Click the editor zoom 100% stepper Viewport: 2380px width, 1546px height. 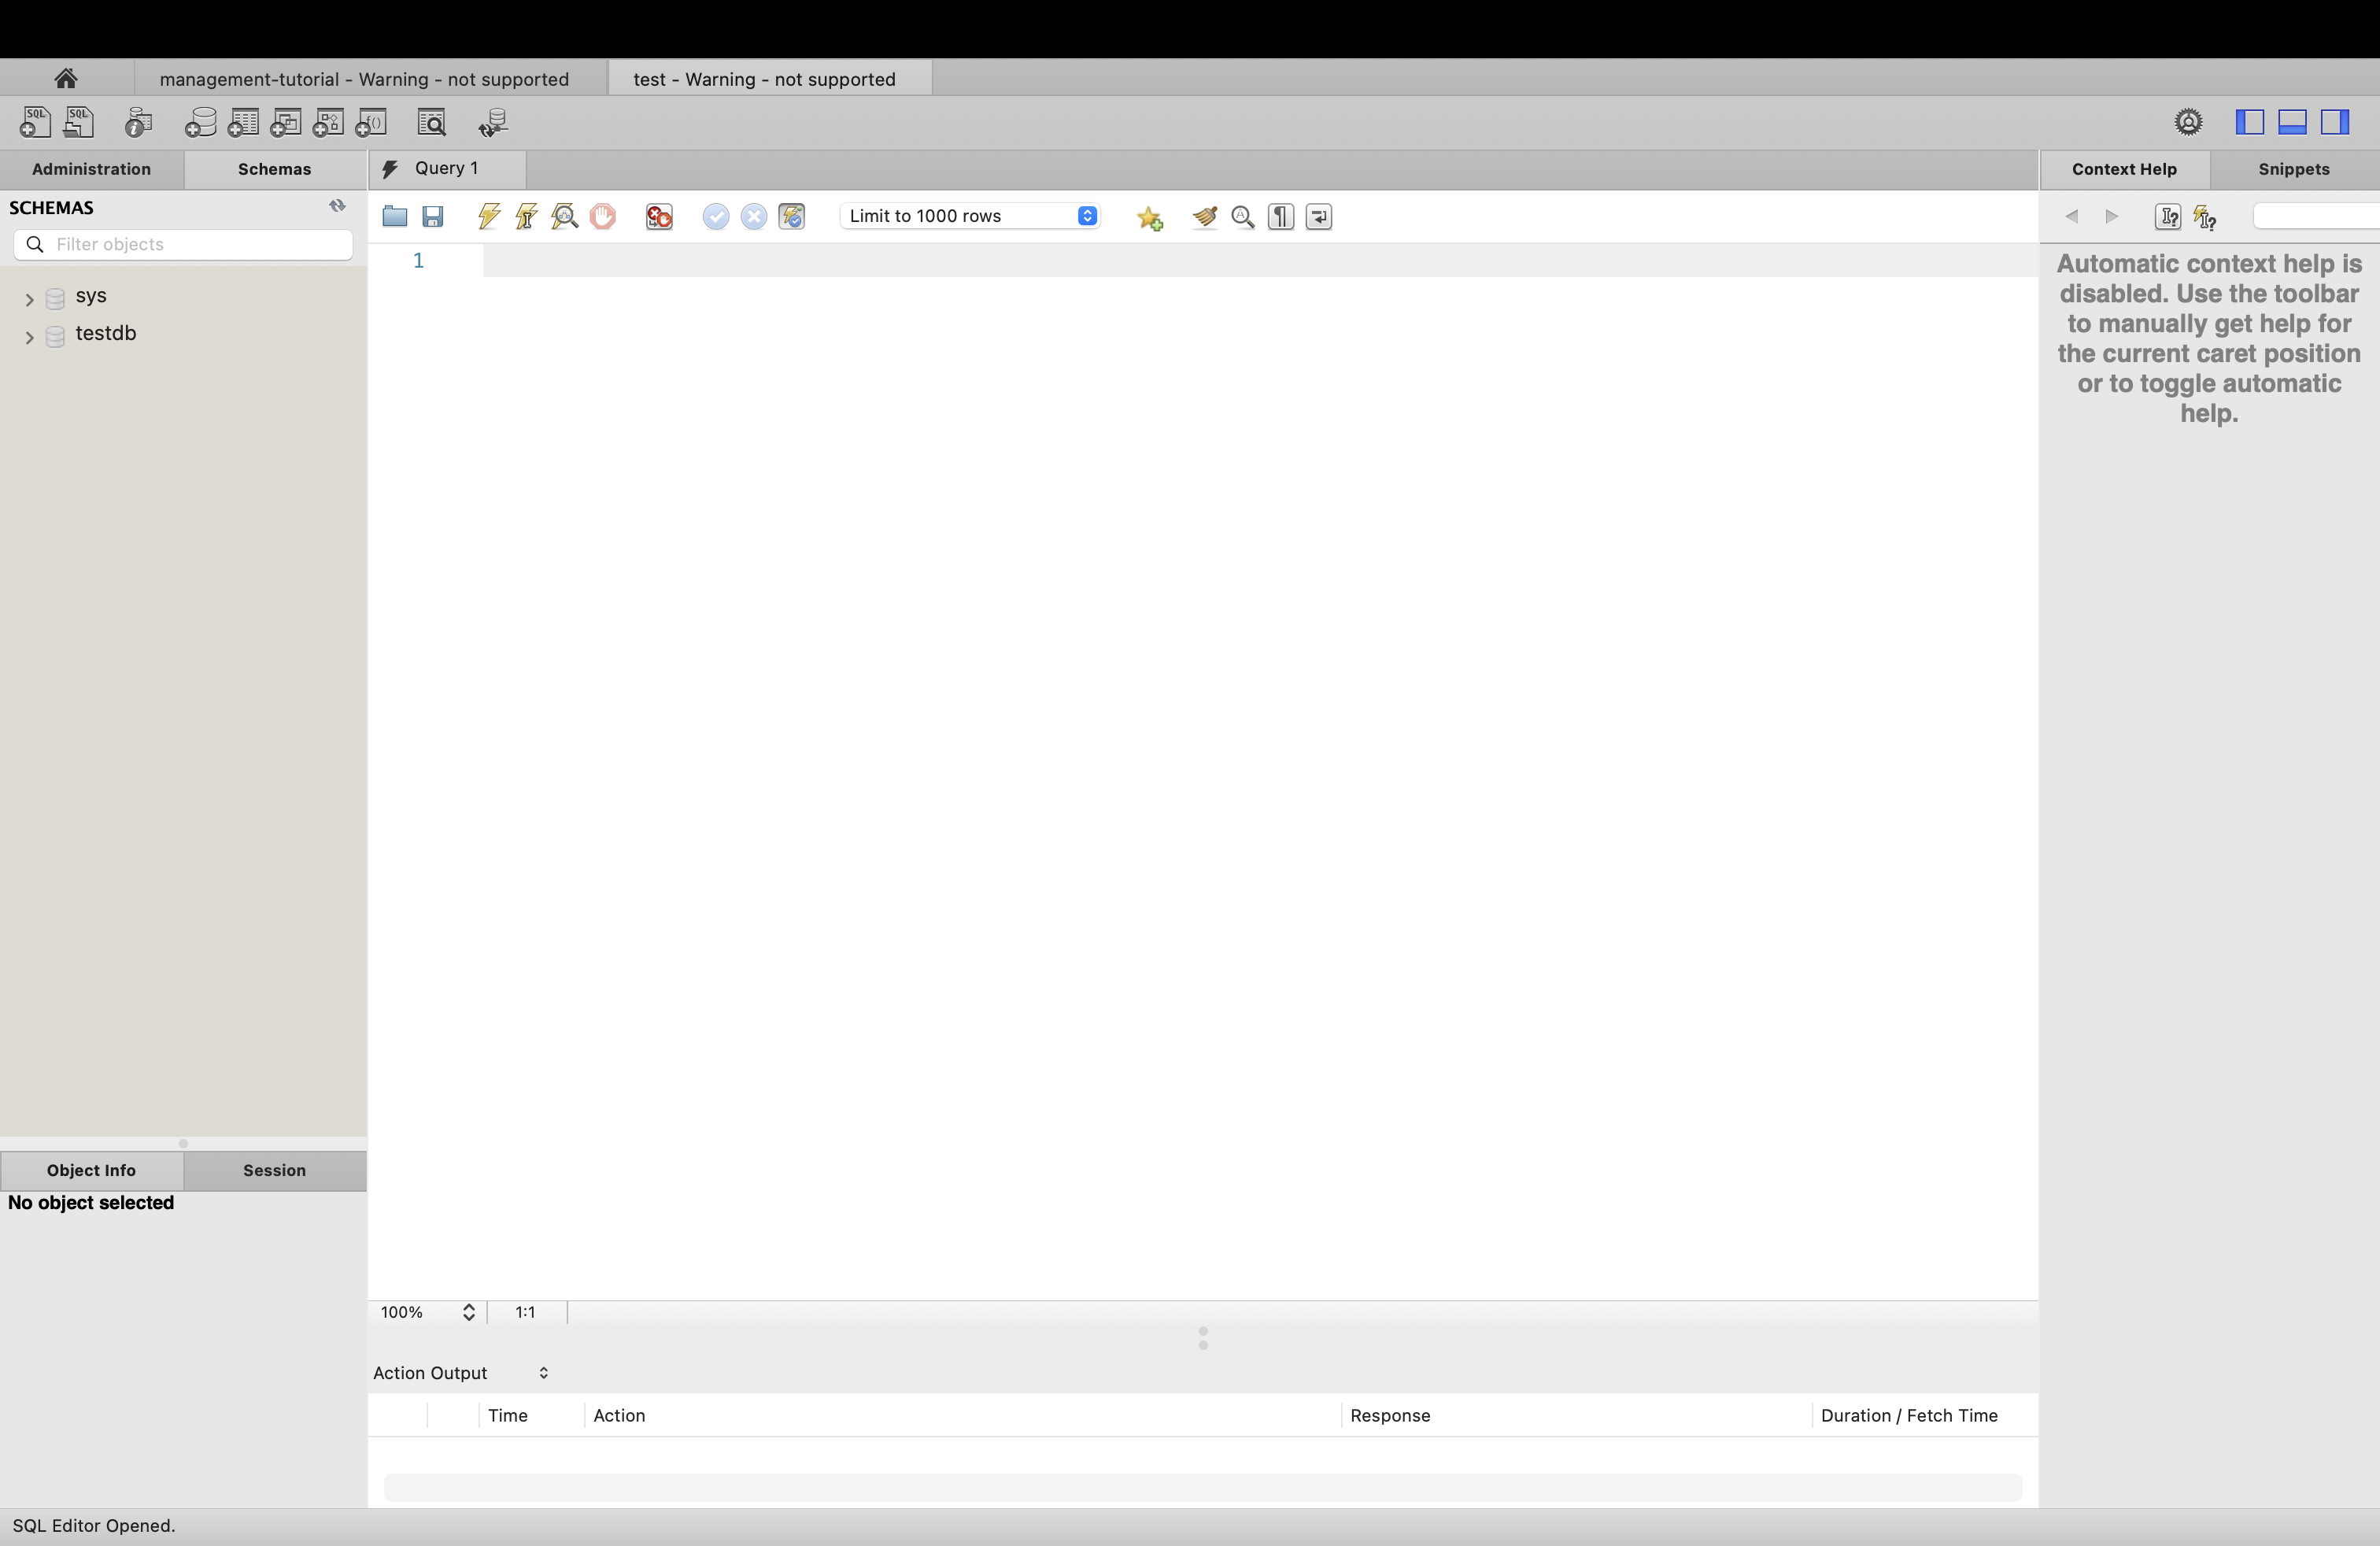pyautogui.click(x=468, y=1312)
